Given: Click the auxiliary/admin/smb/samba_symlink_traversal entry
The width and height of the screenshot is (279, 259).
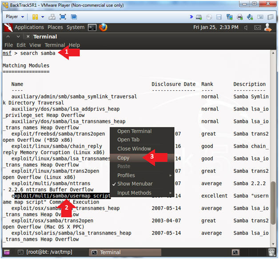Looking at the screenshot, I should pos(74,96).
